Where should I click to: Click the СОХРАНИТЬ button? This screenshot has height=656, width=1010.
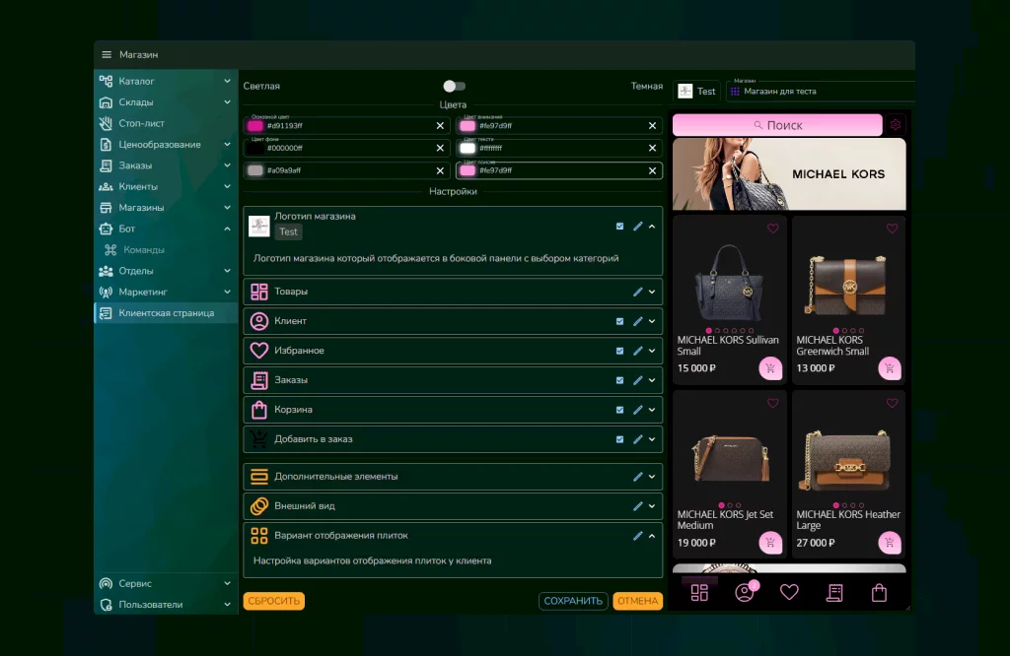click(573, 601)
